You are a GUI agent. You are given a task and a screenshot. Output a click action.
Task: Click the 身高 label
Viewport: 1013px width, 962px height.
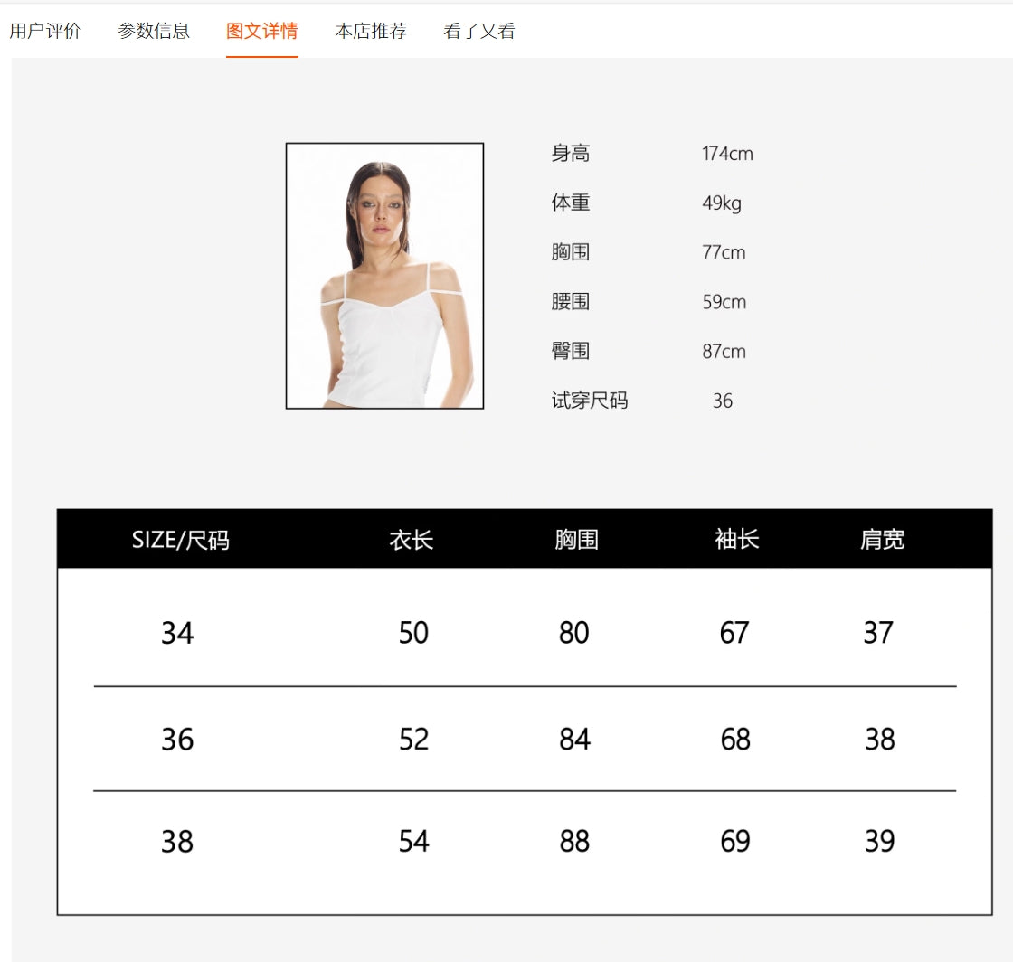[x=571, y=154]
